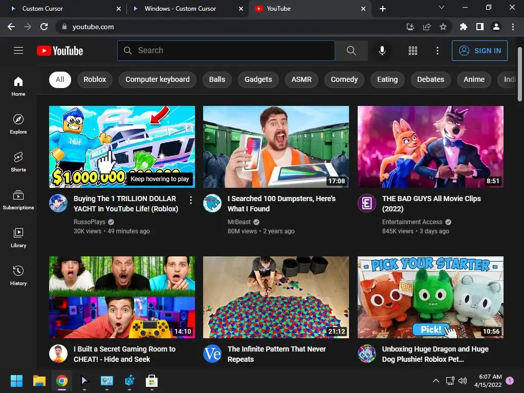Share this page from address bar
This screenshot has width=524, height=393.
pyautogui.click(x=427, y=27)
